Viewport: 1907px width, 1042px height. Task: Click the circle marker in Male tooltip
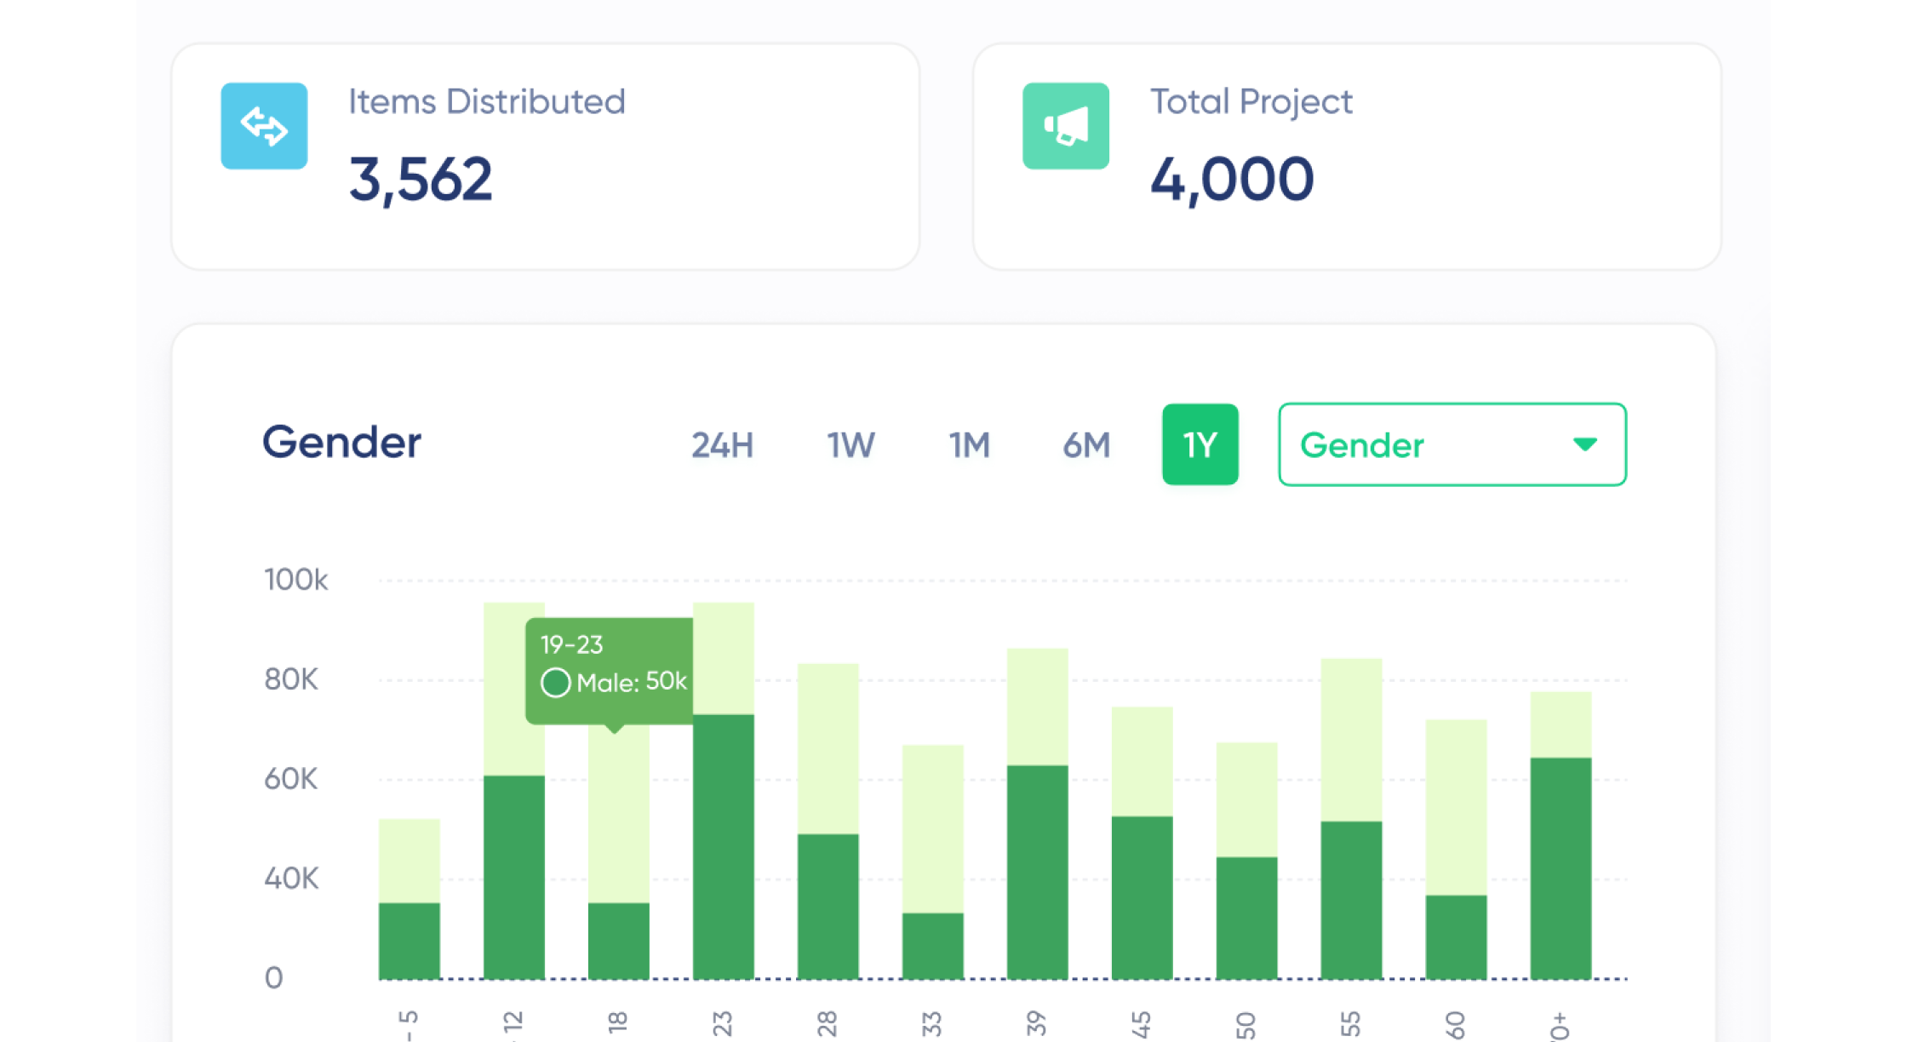click(556, 683)
